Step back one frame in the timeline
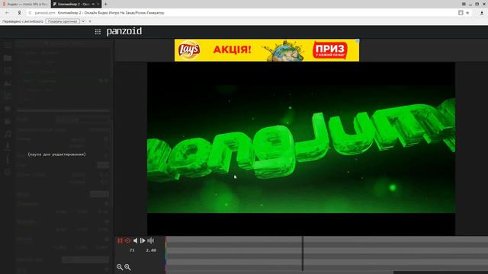 tap(136, 241)
